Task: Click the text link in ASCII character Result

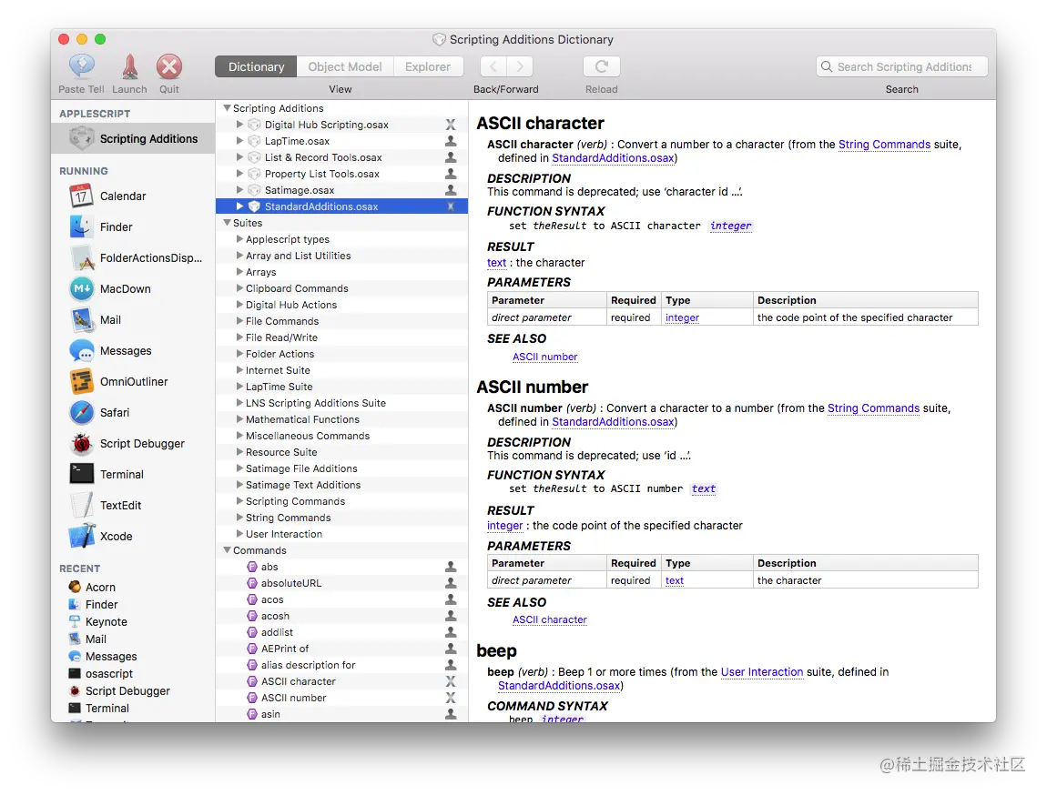Action: point(497,263)
